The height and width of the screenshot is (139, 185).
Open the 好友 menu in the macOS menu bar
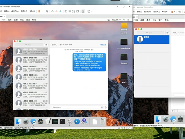[x=22, y=20]
